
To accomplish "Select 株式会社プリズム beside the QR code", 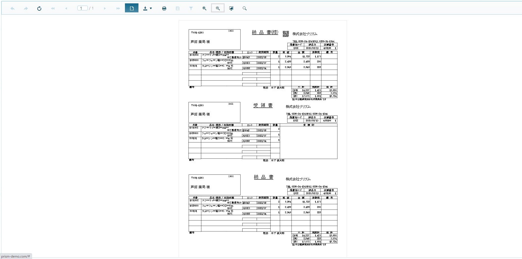I will pos(305,34).
